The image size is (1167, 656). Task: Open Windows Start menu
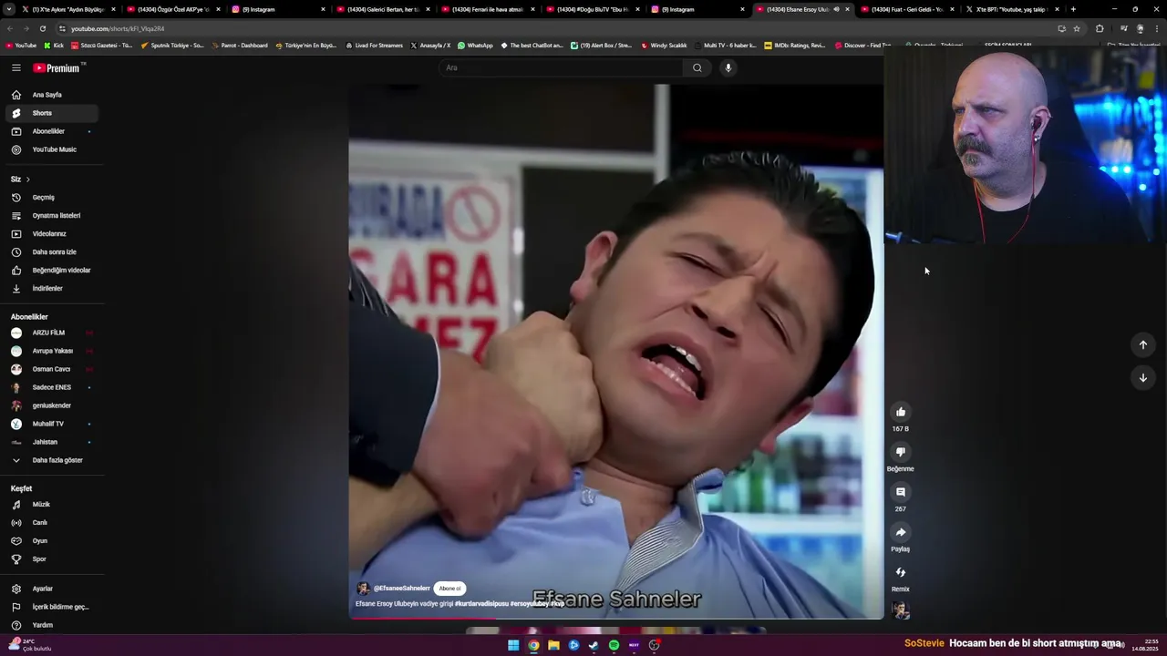pos(513,645)
